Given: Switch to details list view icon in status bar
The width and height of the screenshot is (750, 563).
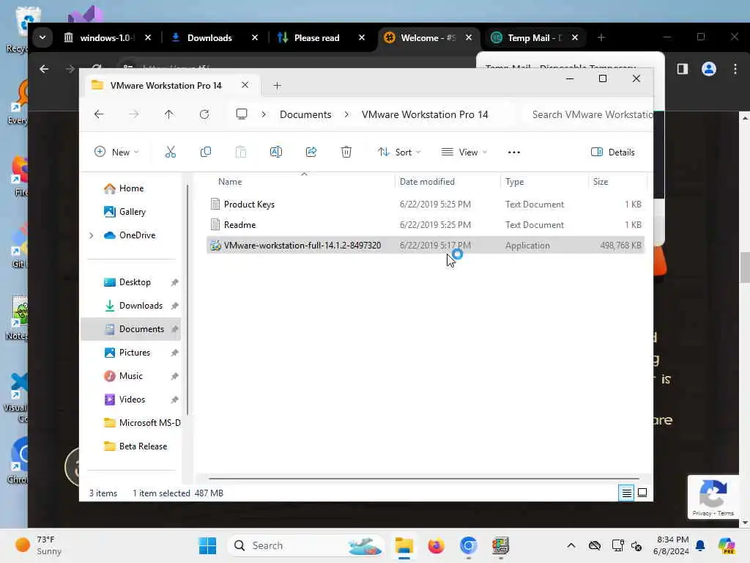Looking at the screenshot, I should click(626, 493).
